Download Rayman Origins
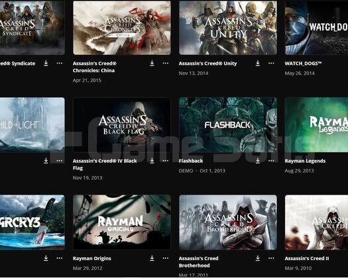This screenshot has width=348, height=278. click(x=152, y=258)
